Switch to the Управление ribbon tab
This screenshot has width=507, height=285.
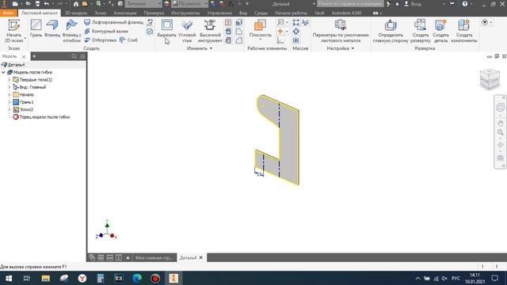click(219, 13)
